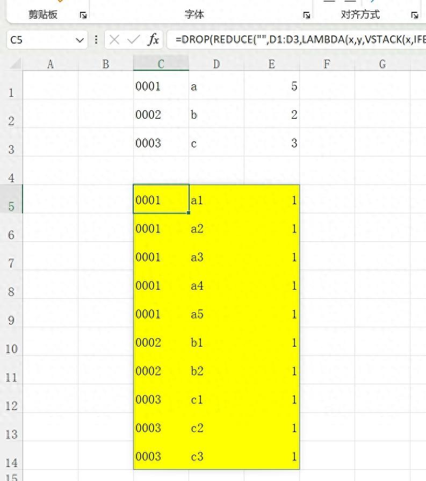Click cell C3 containing 0003

[x=161, y=142]
